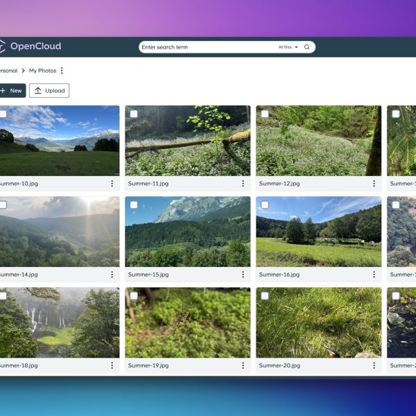Click the My Photos breadcrumb
The height and width of the screenshot is (416, 416).
click(x=43, y=71)
